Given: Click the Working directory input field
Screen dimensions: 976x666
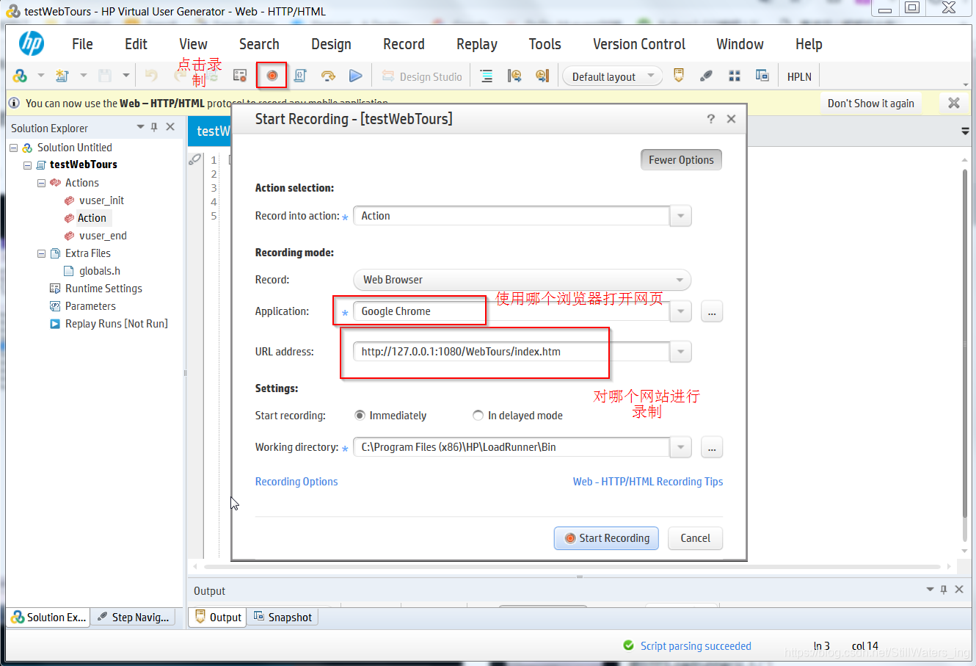Looking at the screenshot, I should point(511,447).
